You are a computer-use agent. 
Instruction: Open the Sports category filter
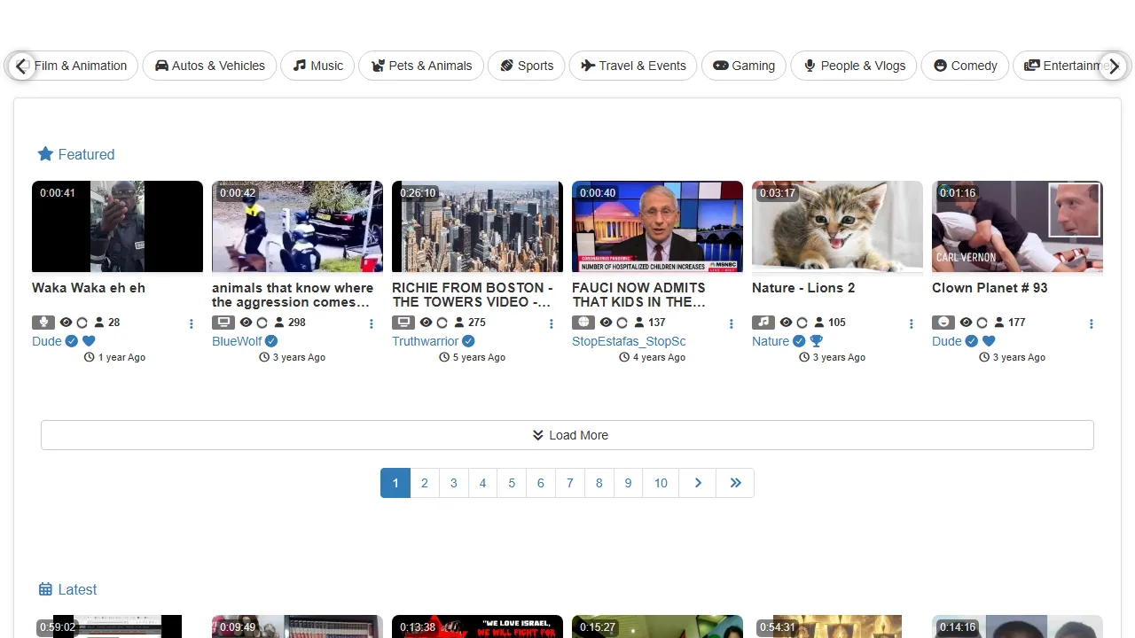526,66
